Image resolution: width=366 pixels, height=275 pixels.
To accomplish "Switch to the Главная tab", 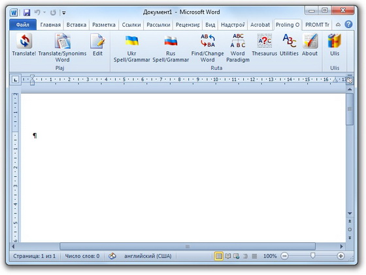I will (x=50, y=25).
